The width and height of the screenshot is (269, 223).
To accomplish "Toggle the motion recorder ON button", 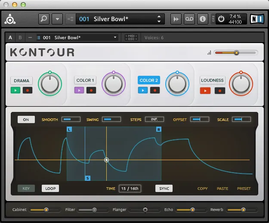I will (26, 120).
